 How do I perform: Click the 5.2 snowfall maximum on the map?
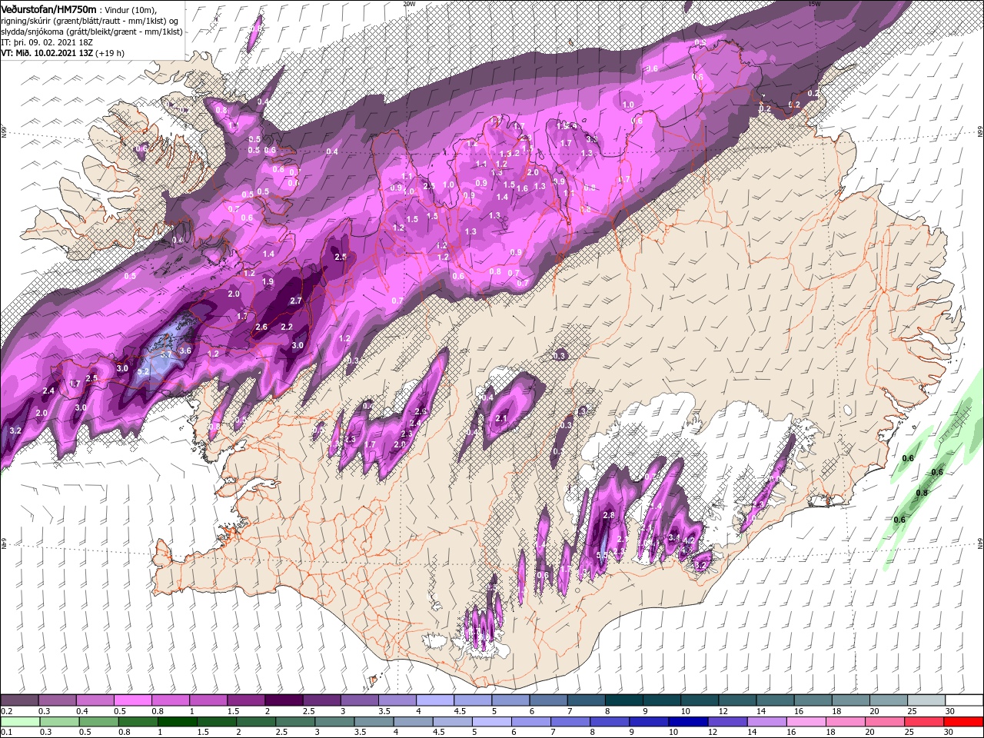(143, 371)
